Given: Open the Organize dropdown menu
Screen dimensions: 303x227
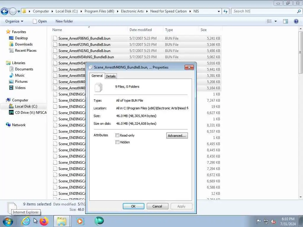Looking at the screenshot, I should click(14, 21).
